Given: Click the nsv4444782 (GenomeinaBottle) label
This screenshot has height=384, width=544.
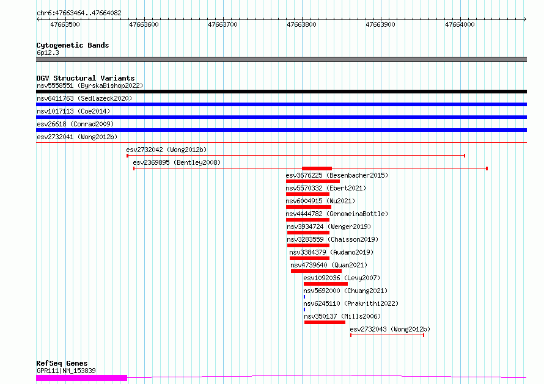Looking at the screenshot, I should click(x=337, y=214).
